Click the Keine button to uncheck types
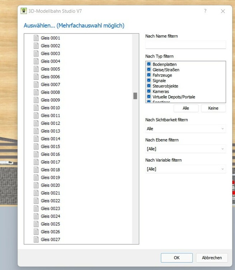The image size is (235, 270). click(213, 108)
